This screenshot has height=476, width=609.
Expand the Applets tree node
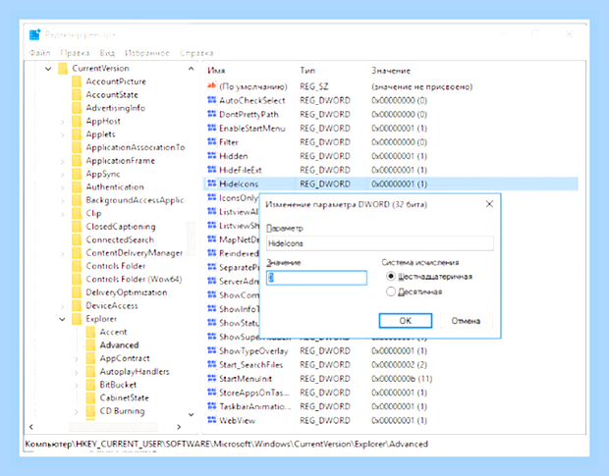tap(63, 135)
